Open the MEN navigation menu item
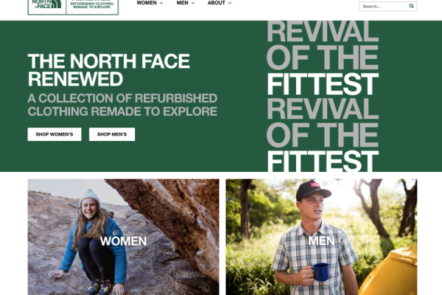 183,3
